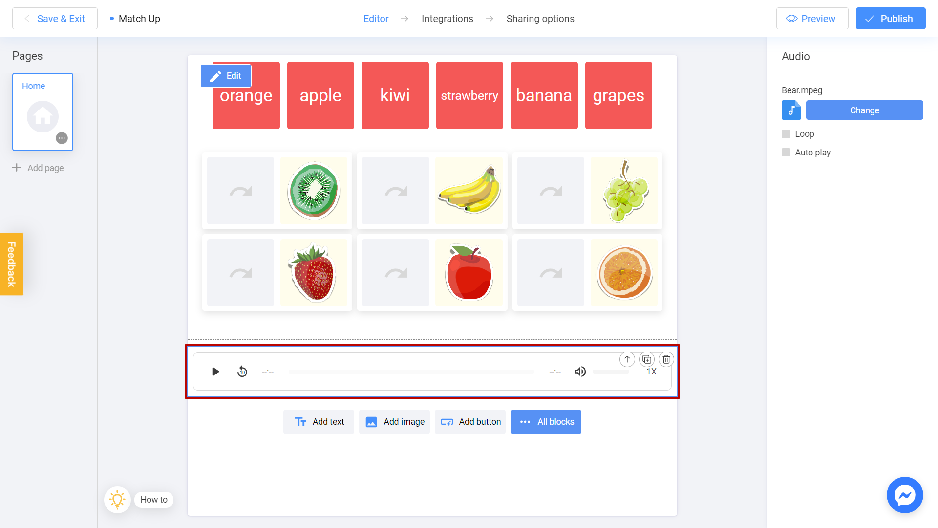Open All blocks menu at bottom

click(x=546, y=421)
